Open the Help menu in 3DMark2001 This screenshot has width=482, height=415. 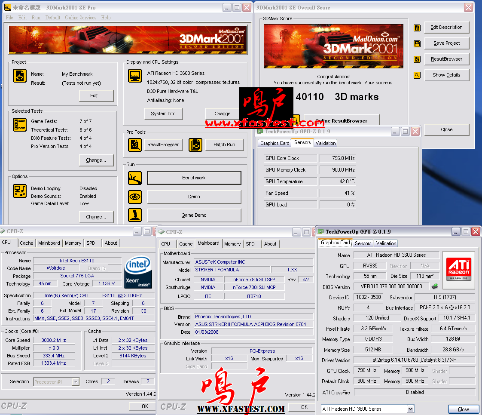tap(106, 18)
